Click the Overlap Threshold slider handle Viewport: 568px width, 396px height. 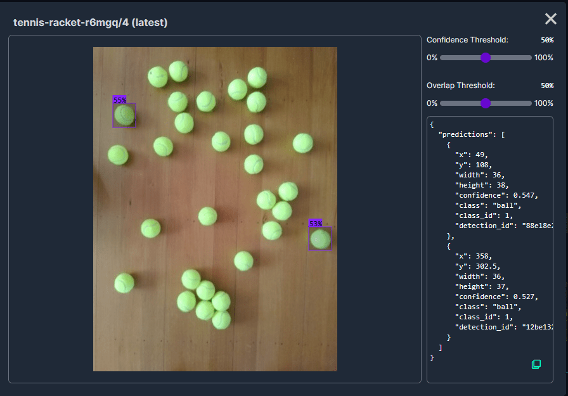[x=486, y=103]
